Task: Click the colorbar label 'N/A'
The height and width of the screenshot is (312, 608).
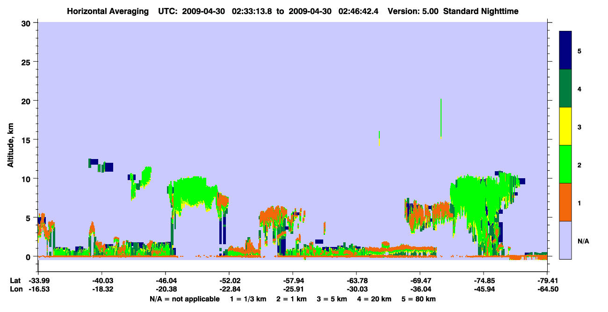Action: click(x=583, y=241)
